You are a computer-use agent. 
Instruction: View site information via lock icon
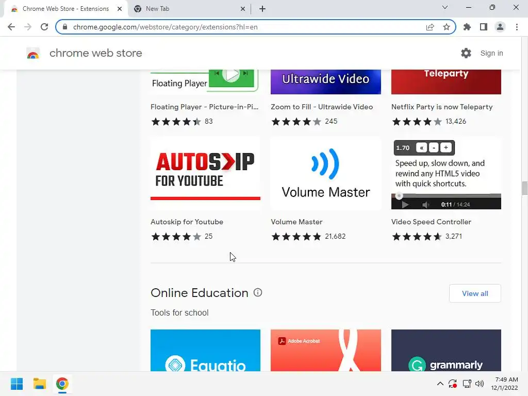click(x=65, y=27)
